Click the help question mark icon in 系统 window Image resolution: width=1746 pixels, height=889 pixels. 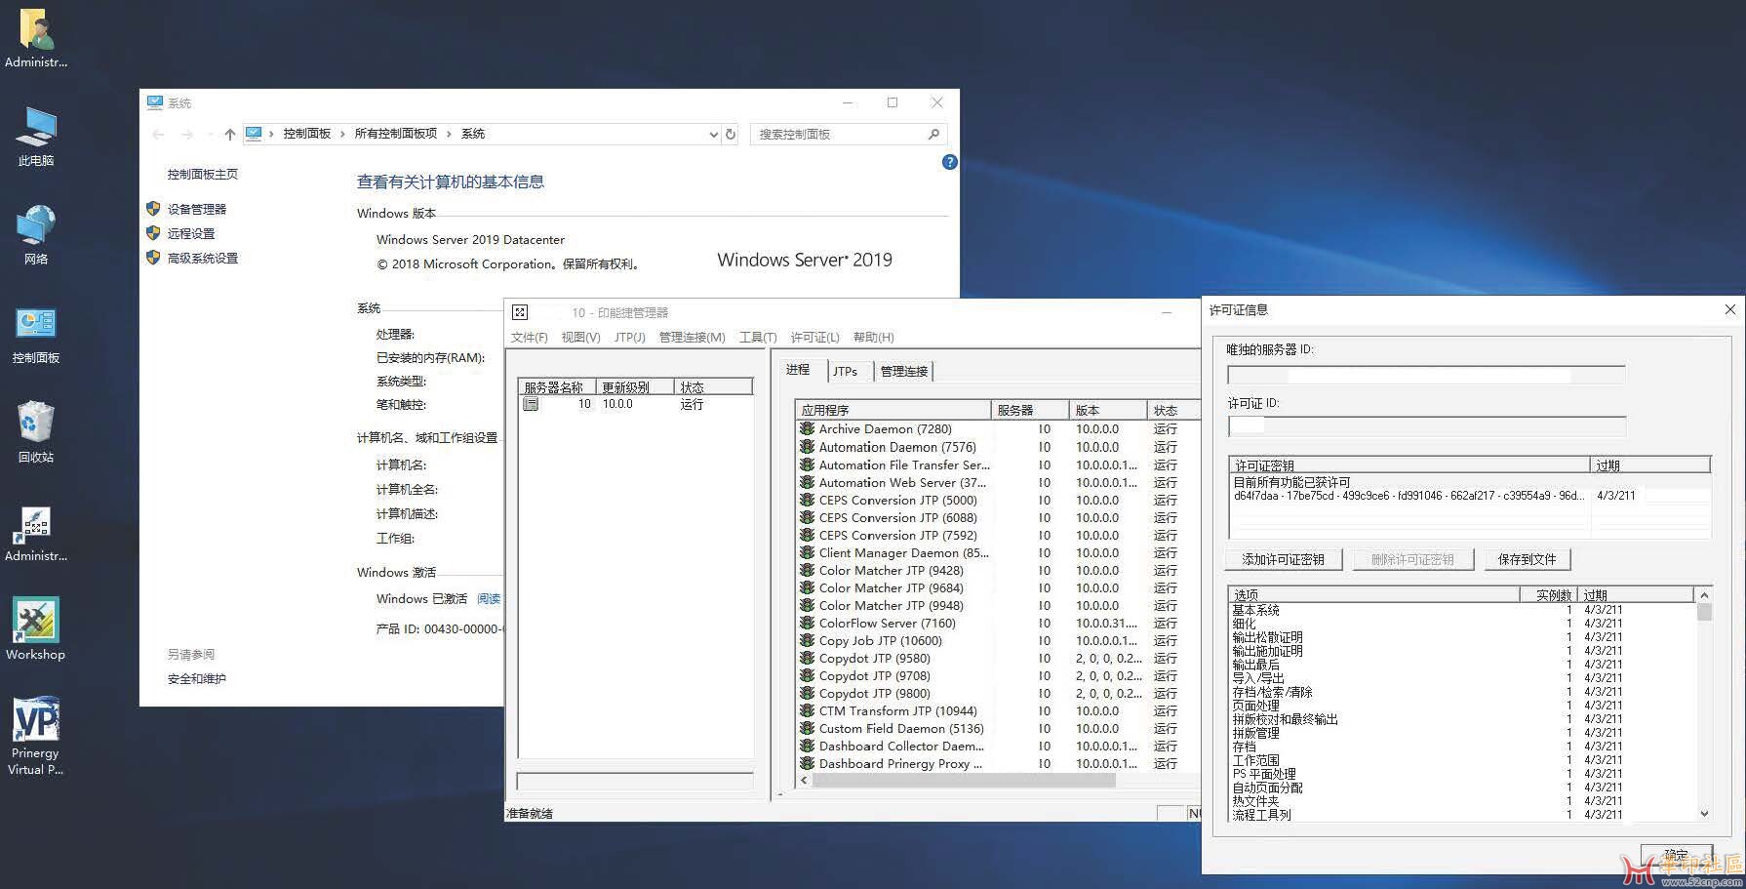tap(949, 162)
